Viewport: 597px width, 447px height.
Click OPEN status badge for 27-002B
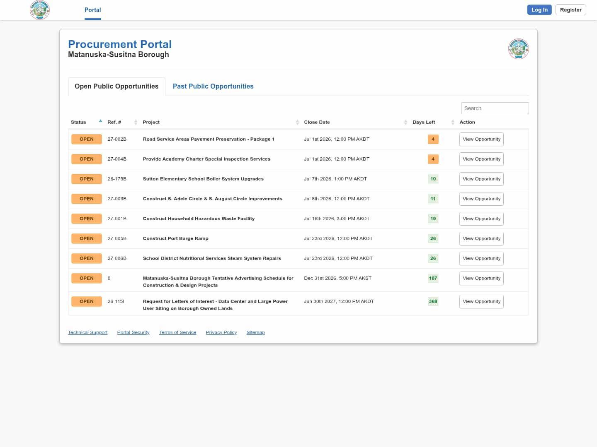coord(87,139)
